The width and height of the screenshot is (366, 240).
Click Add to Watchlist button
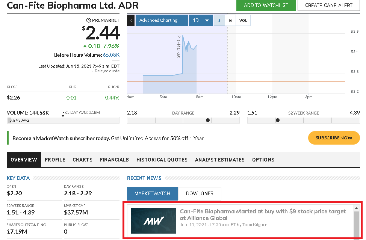tap(266, 5)
